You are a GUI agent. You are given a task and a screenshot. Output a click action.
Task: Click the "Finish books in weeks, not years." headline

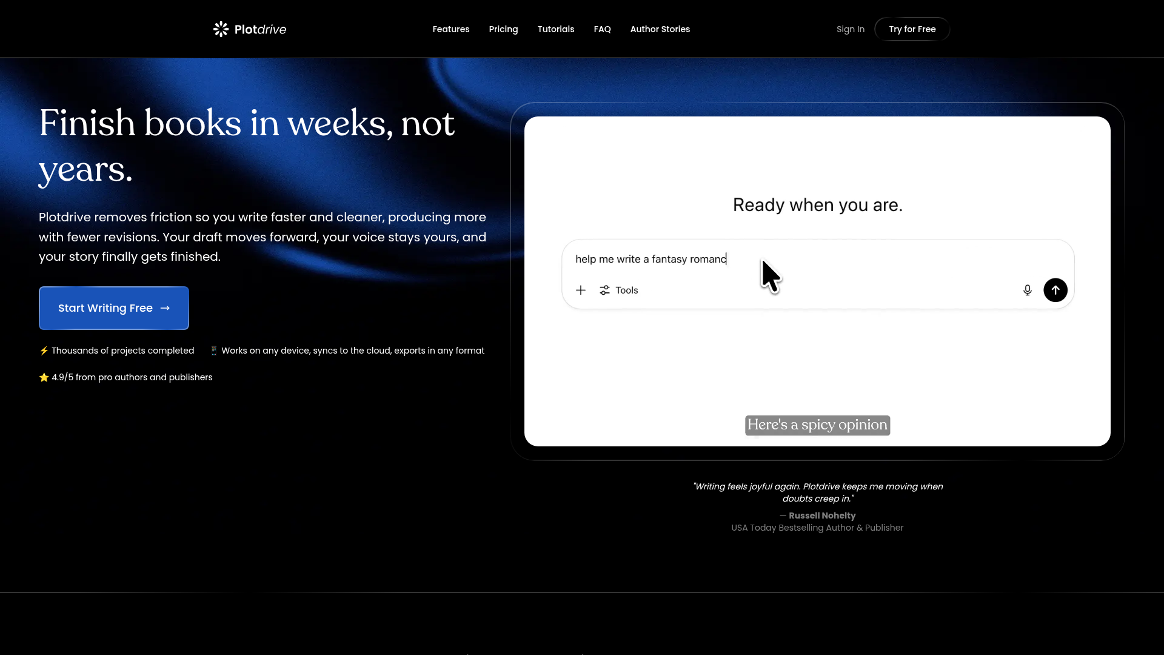(x=247, y=146)
